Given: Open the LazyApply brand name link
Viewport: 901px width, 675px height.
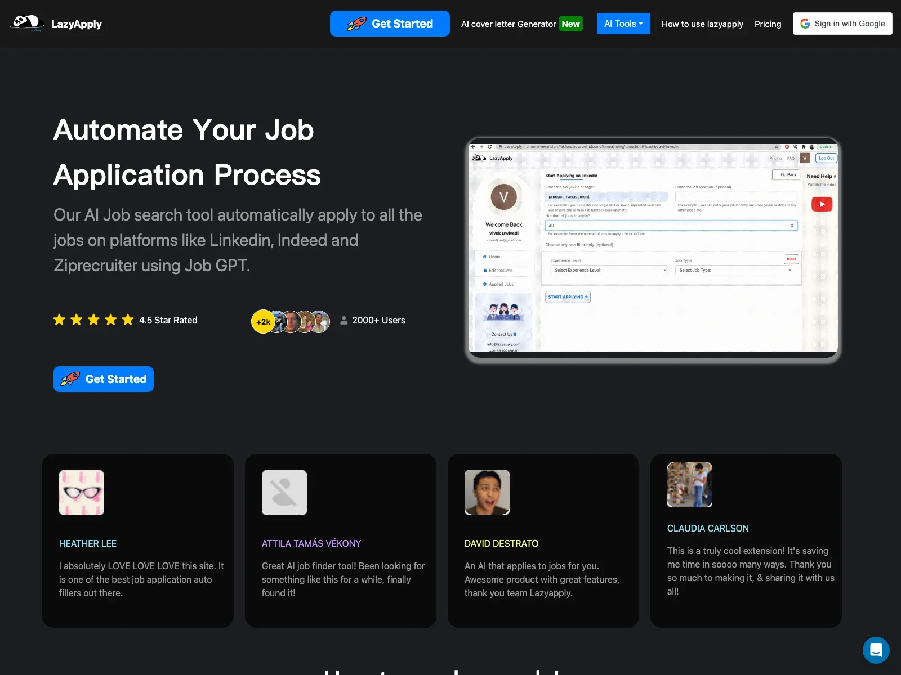Looking at the screenshot, I should (77, 24).
